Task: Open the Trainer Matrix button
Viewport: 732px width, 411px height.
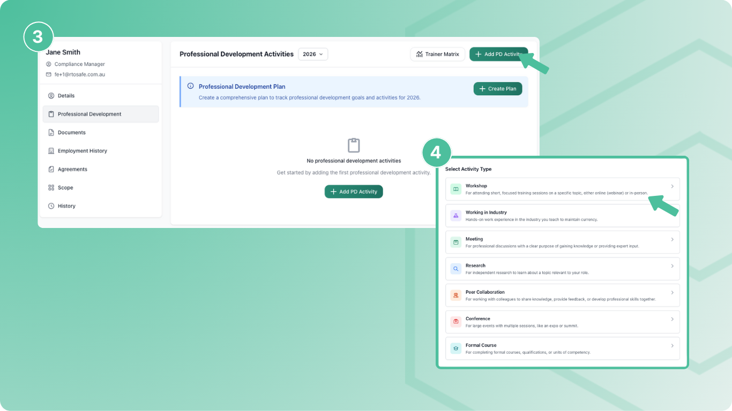Action: tap(437, 54)
